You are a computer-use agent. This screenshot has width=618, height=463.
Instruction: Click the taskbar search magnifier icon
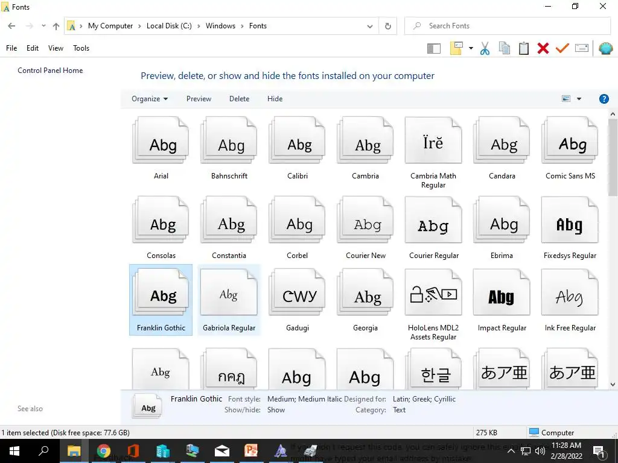43,451
